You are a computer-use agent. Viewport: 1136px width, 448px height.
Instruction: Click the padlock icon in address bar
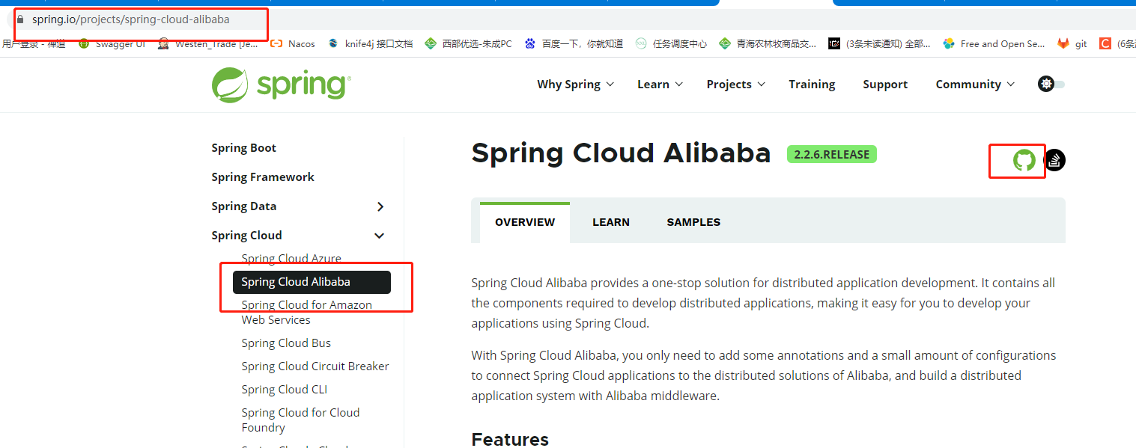point(20,18)
